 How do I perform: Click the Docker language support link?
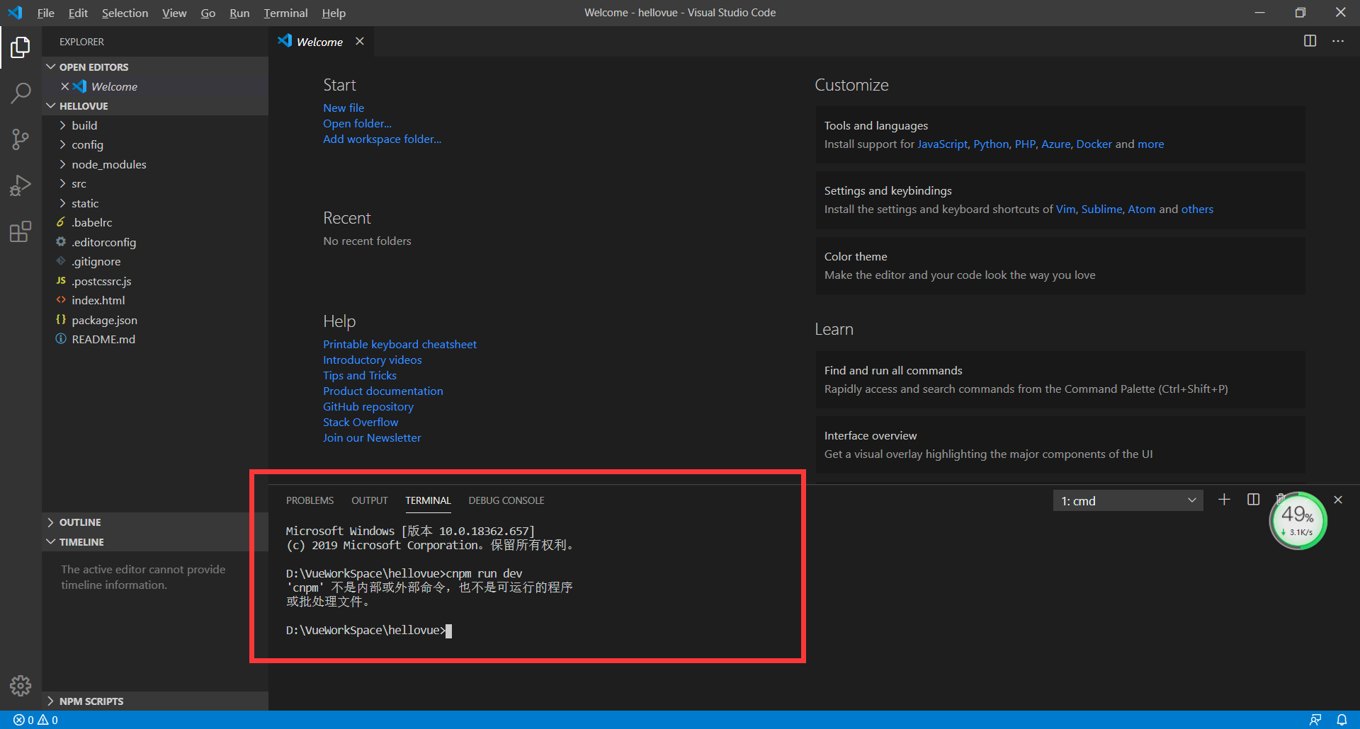(1094, 144)
